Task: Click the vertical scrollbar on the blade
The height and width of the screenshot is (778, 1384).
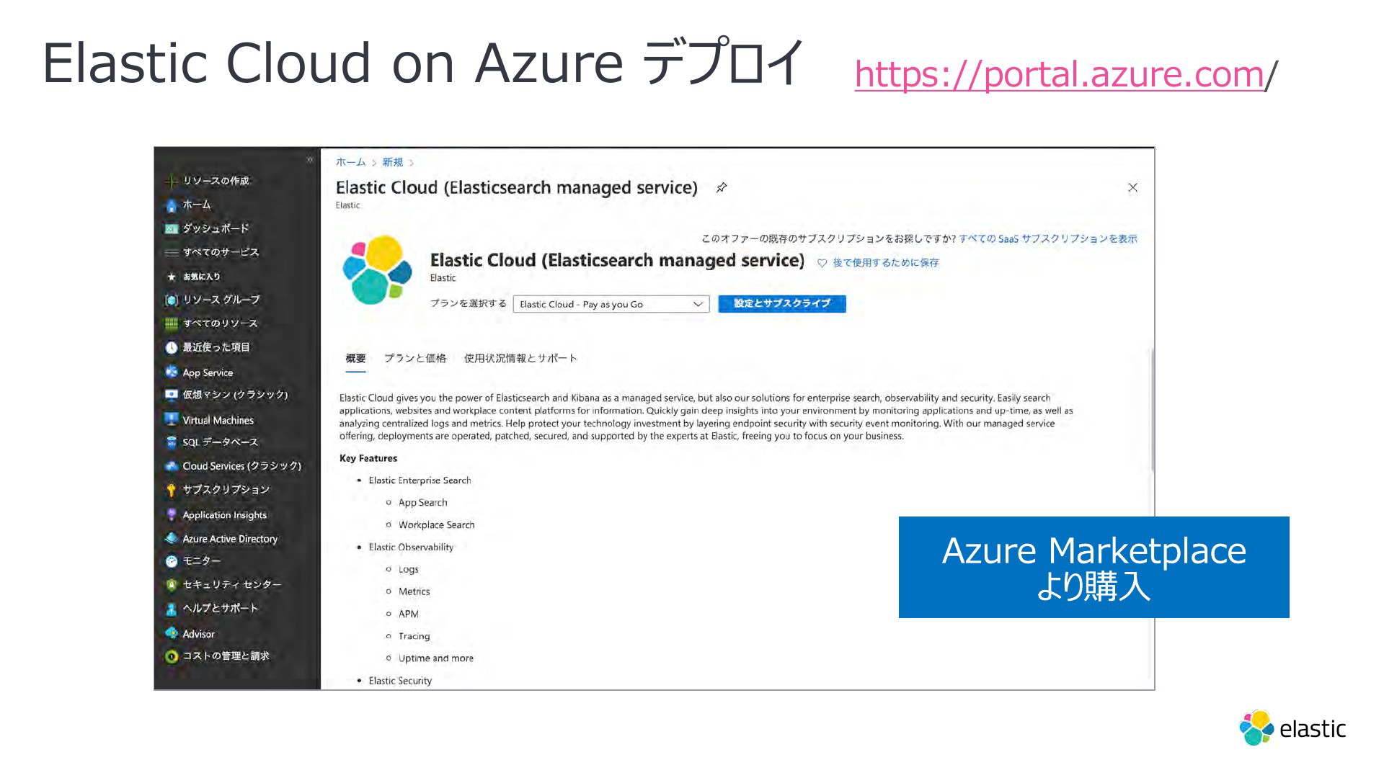Action: (x=1151, y=411)
